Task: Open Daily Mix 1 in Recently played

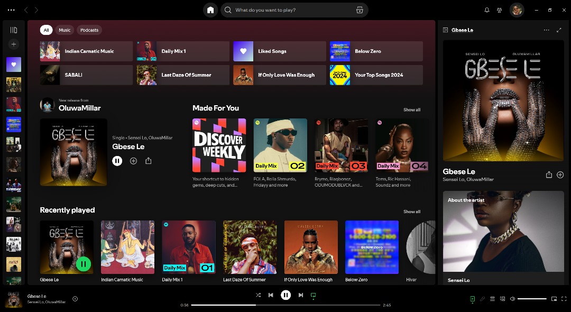Action: click(x=189, y=247)
